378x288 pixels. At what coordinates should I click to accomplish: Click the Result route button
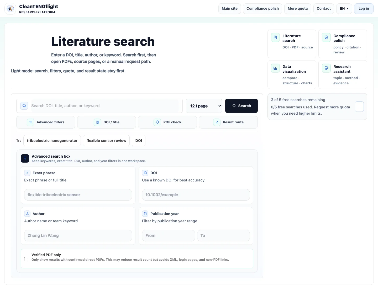click(228, 122)
